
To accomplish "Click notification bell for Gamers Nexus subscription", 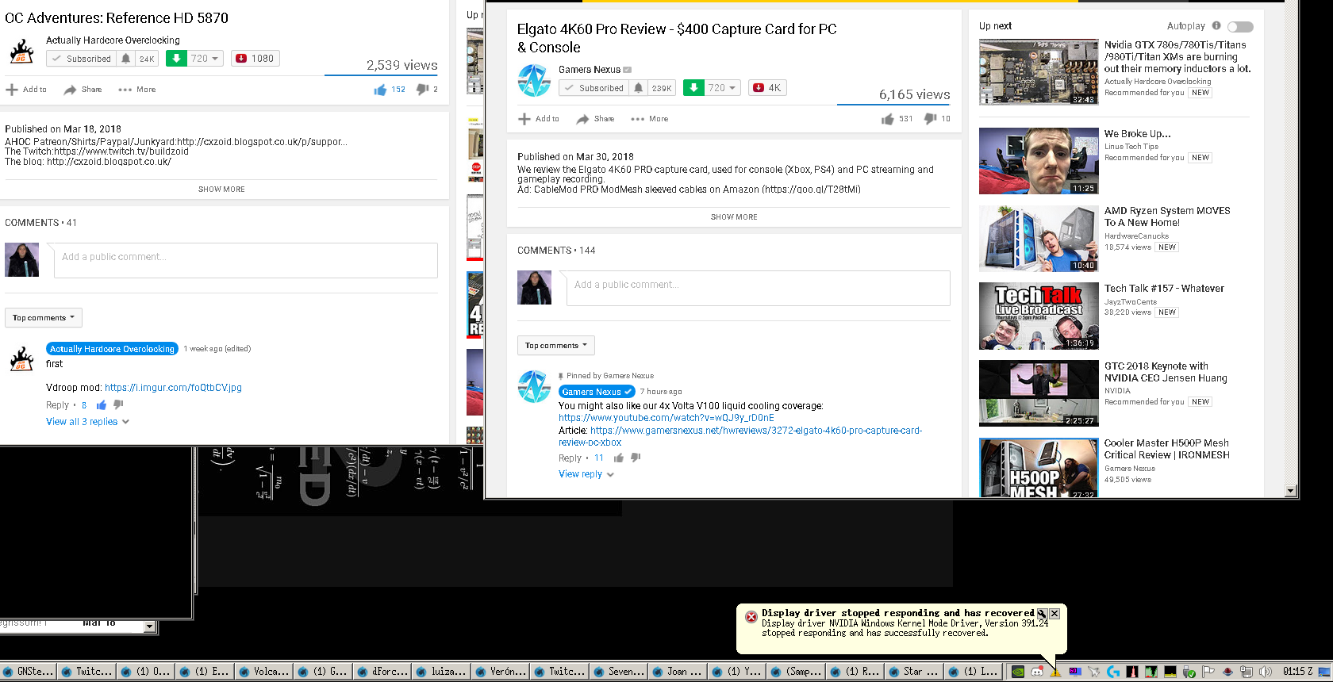I will pos(639,88).
